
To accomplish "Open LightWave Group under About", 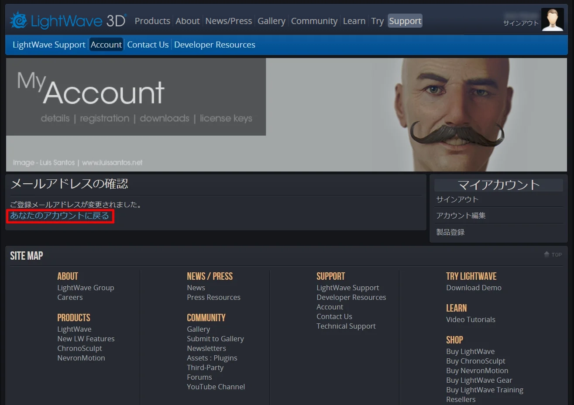I will pos(86,288).
